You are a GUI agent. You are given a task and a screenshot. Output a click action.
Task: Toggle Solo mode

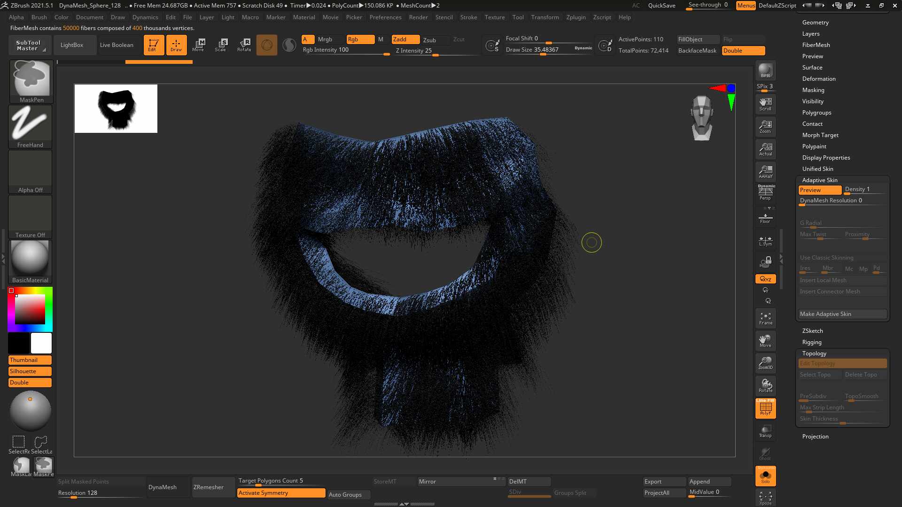[765, 476]
